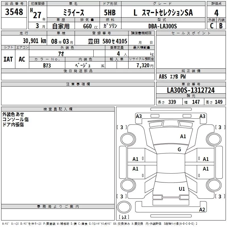Select the inspector note コンソール傷
The width and height of the screenshot is (227, 227).
(x=16, y=119)
